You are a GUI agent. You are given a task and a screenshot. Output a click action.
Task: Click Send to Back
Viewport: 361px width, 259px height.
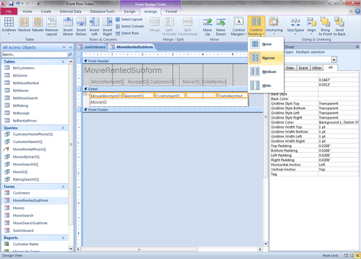339,26
